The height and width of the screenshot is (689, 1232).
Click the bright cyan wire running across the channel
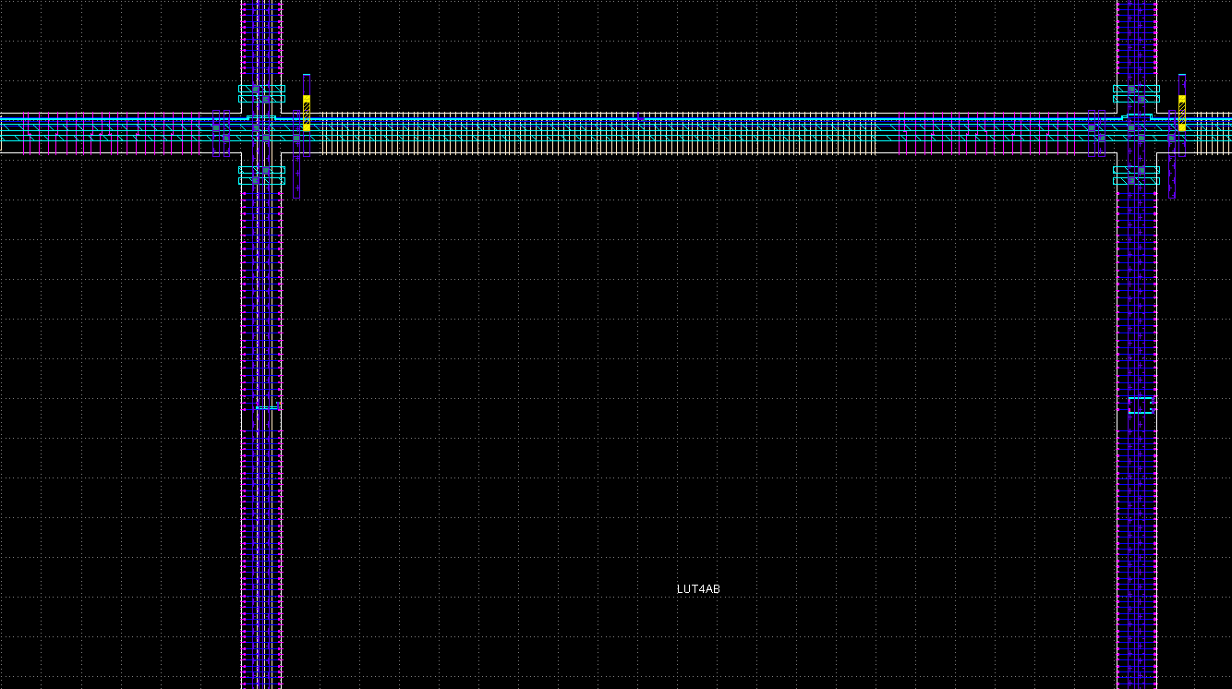(646, 120)
